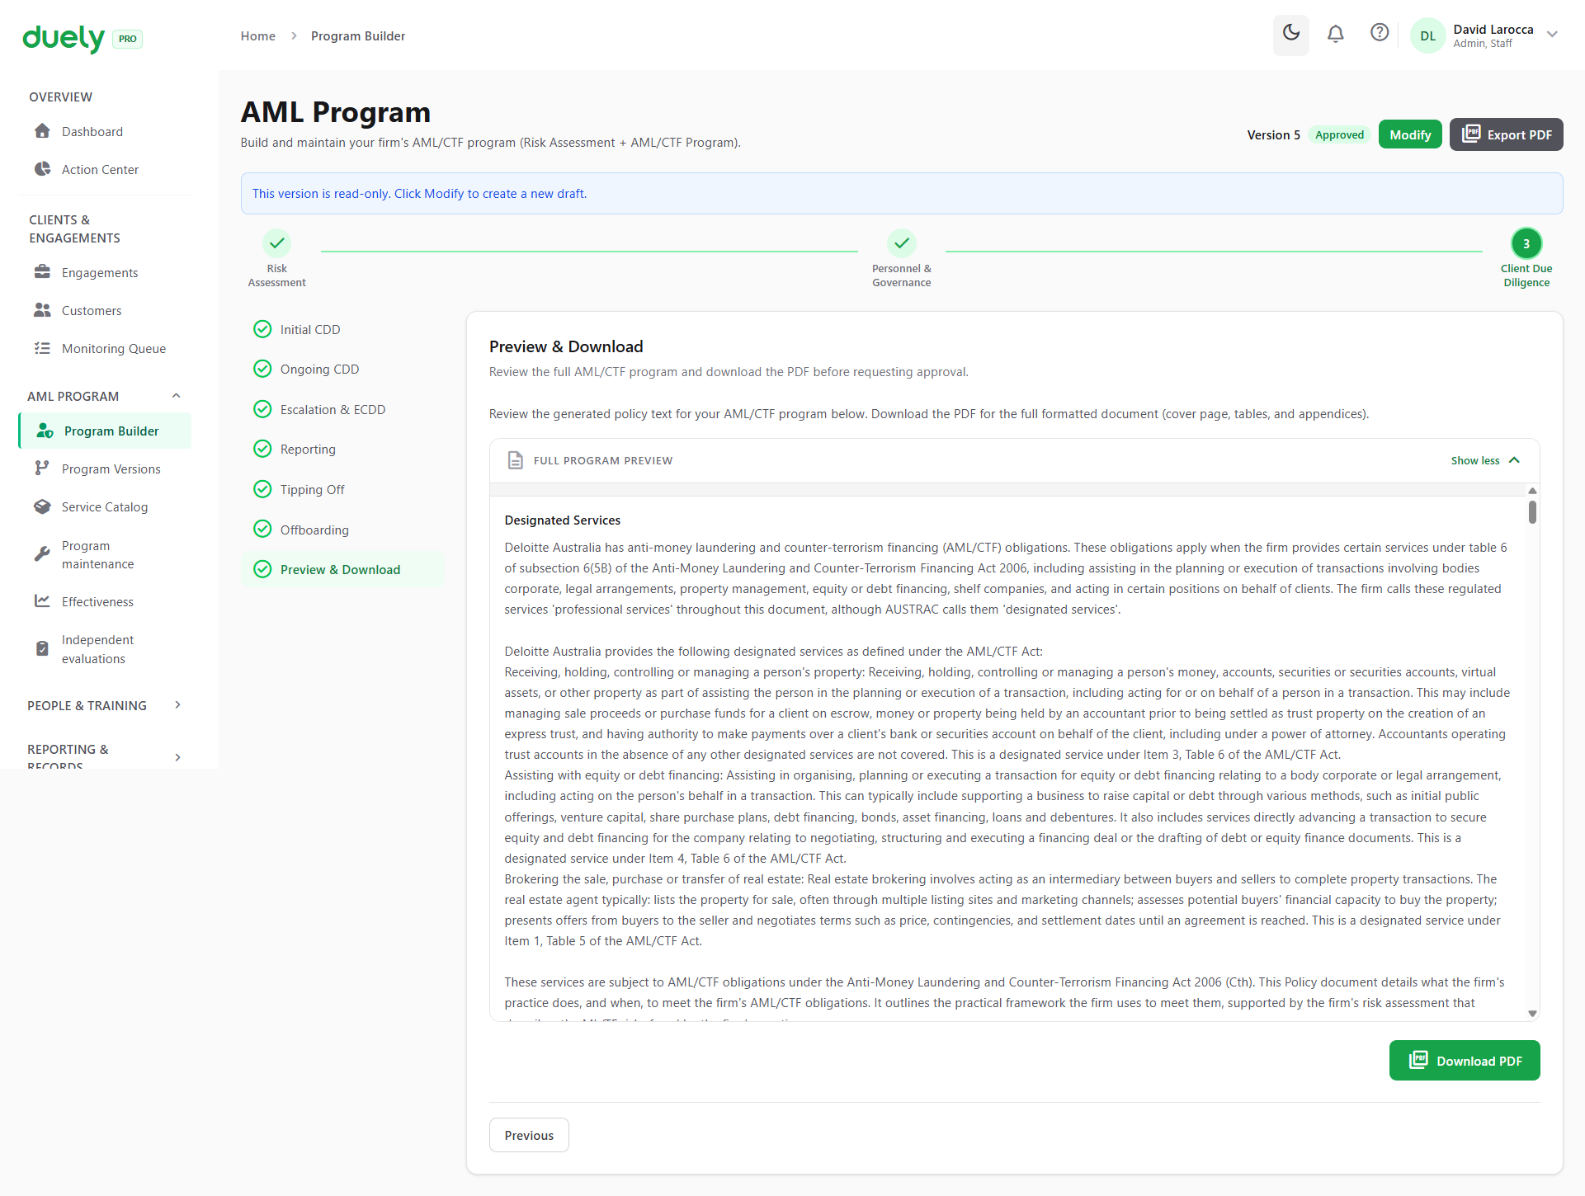Collapse the AML PROGRAM sidebar section

tap(176, 396)
